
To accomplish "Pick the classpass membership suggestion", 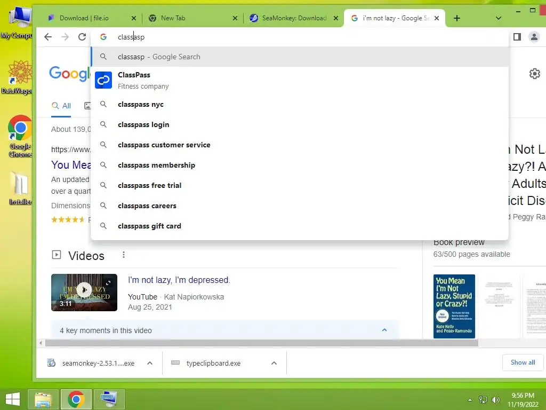I will coord(300,165).
